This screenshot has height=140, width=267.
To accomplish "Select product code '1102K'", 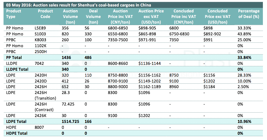I will [x=41, y=46].
